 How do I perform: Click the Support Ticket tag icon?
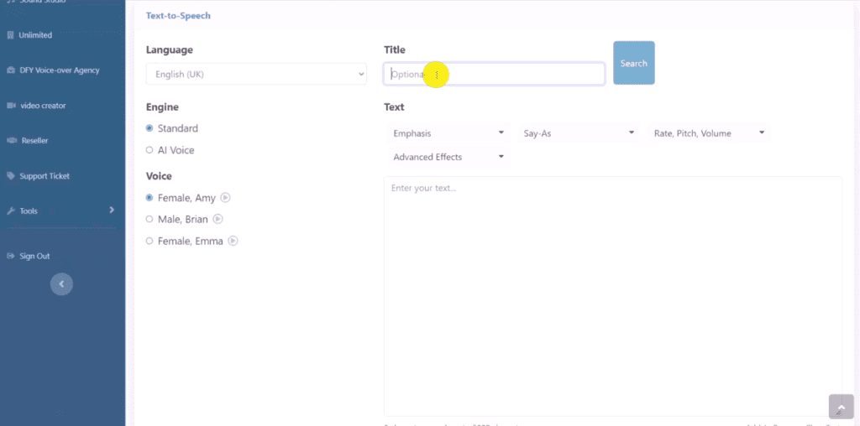[10, 176]
